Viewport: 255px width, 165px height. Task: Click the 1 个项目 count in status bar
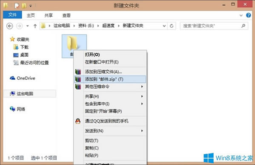point(16,158)
